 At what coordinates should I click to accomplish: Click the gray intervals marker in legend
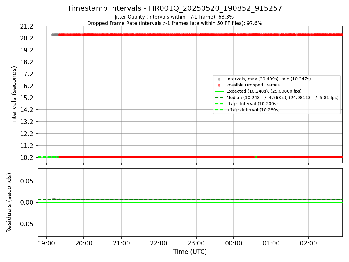[x=219, y=79]
